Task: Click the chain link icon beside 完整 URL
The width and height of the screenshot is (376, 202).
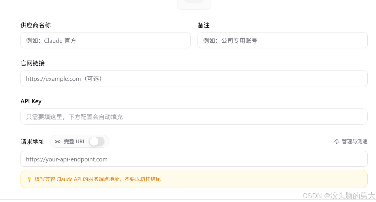Action: click(58, 141)
